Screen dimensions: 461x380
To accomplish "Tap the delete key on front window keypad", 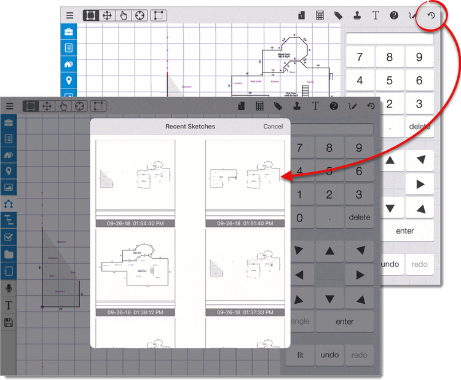I will click(x=360, y=217).
